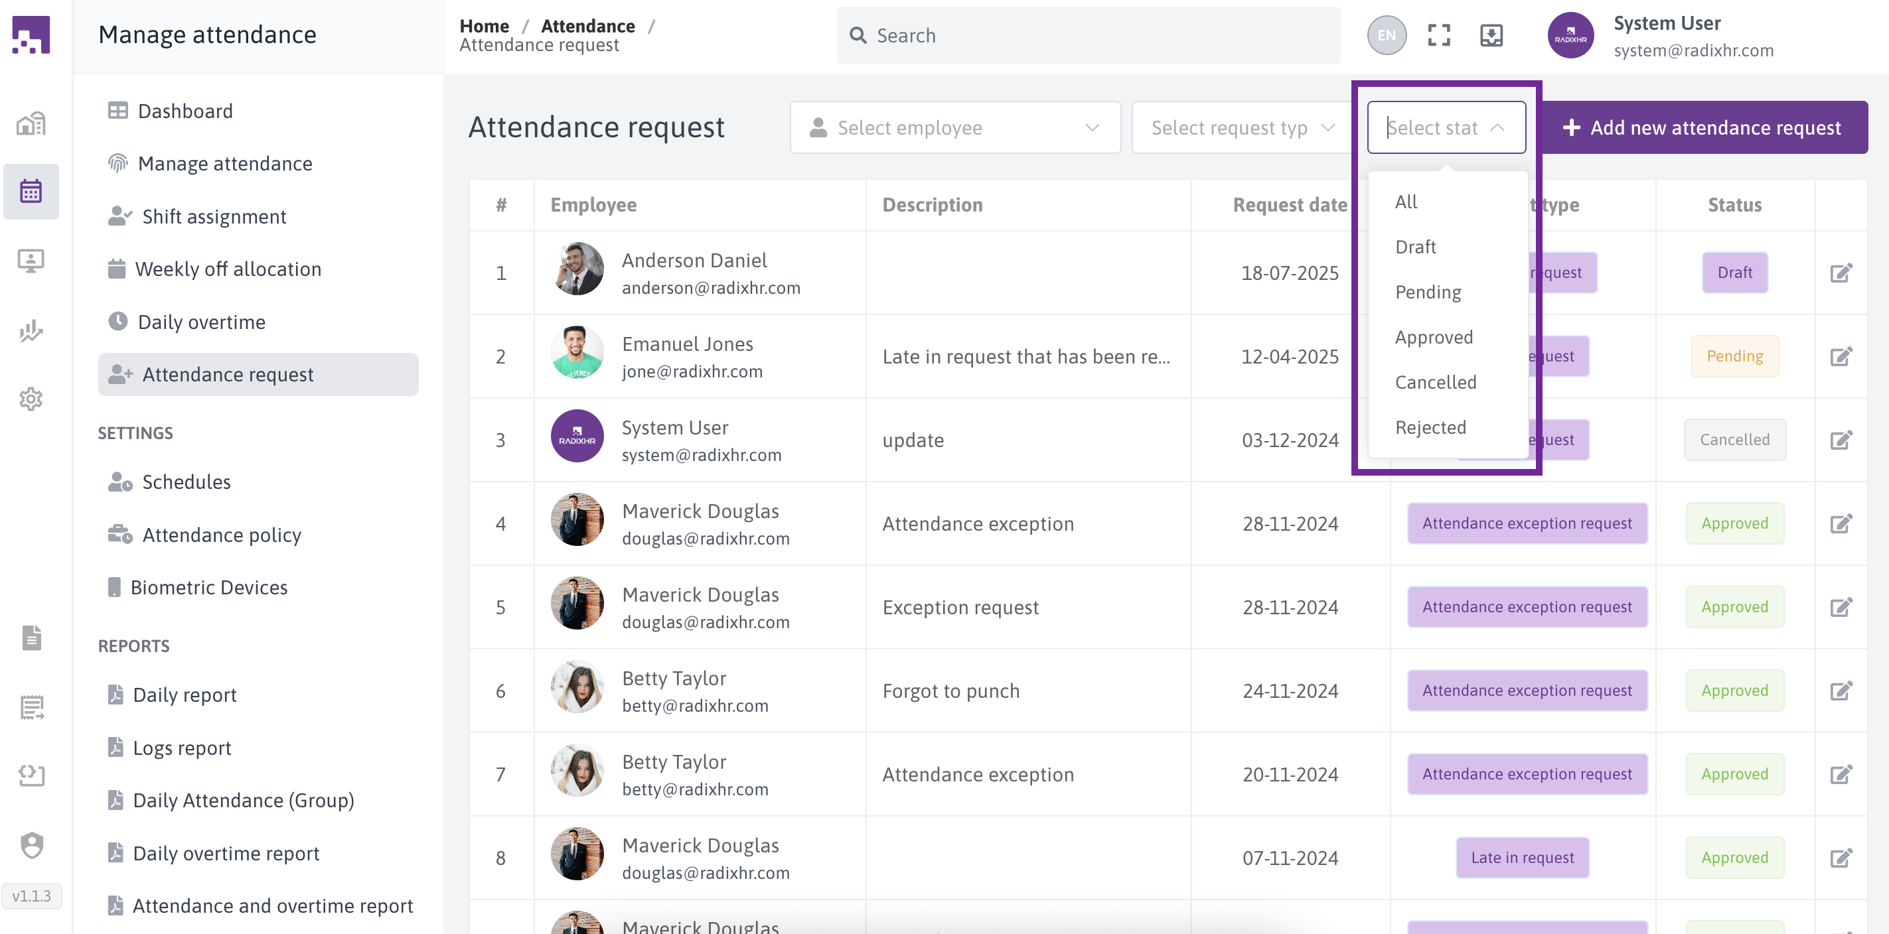This screenshot has width=1889, height=934.
Task: Edit Anderson Daniel's request via edit icon
Action: pyautogui.click(x=1841, y=273)
